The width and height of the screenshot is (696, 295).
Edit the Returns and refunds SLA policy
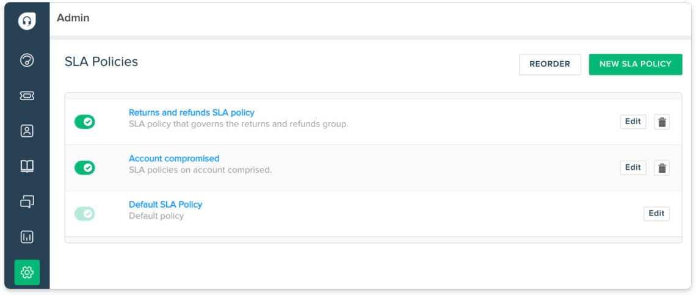click(x=633, y=122)
